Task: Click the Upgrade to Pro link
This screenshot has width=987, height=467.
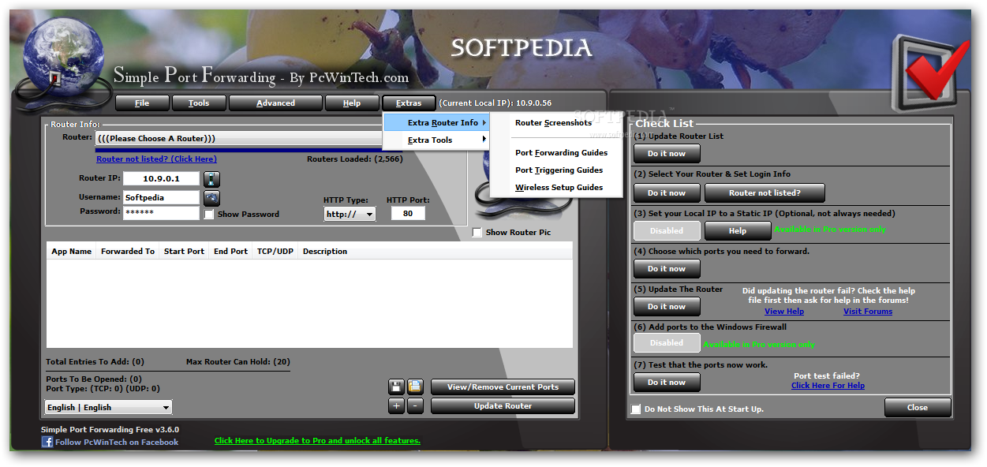Action: (317, 441)
